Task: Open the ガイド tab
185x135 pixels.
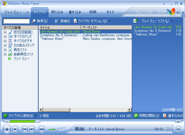Action: point(110,12)
